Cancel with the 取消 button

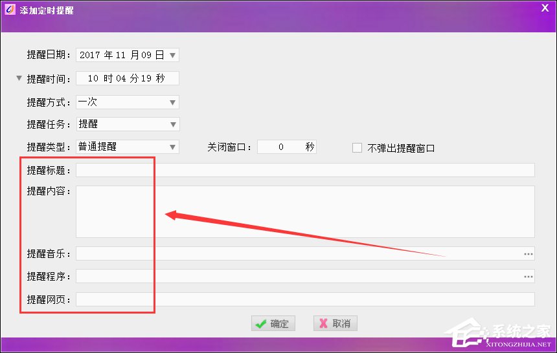click(x=335, y=323)
